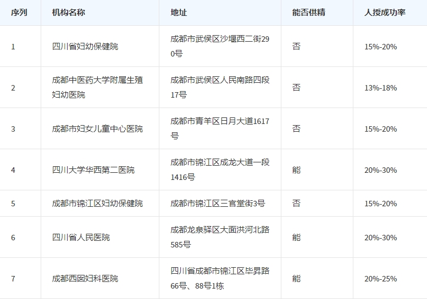The width and height of the screenshot is (427, 299).
Task: Click sequence number 1
Action: [x=13, y=47]
